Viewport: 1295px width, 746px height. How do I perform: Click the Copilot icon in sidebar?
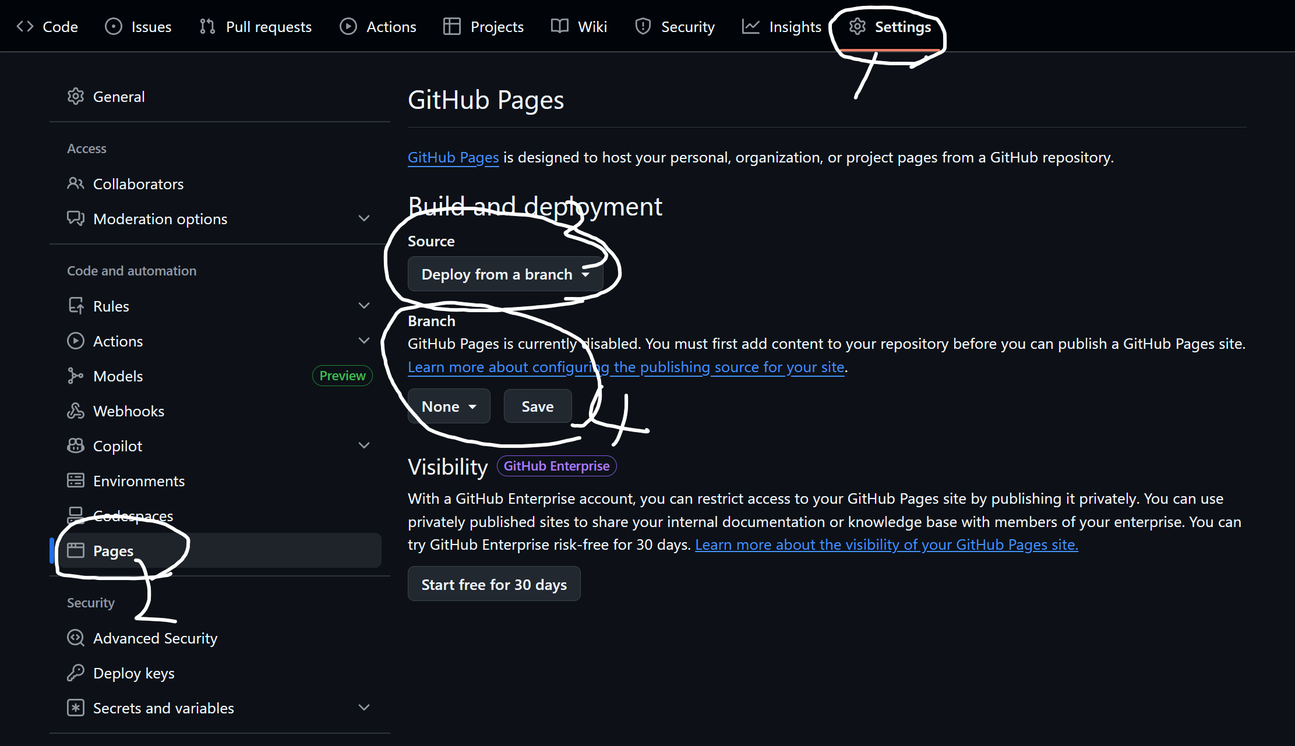(76, 446)
